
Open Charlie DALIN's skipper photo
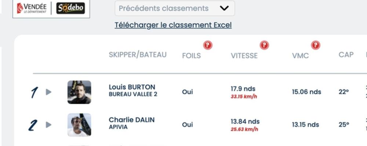pyautogui.click(x=79, y=125)
